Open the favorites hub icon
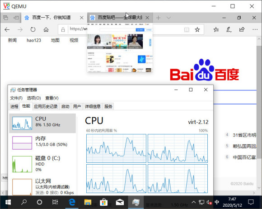This screenshot has width=262, height=209. pyautogui.click(x=216, y=29)
